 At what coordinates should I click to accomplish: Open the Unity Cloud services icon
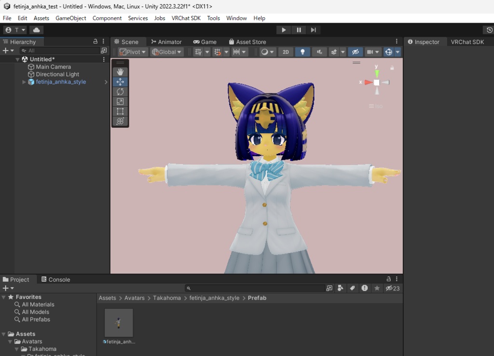tap(37, 30)
